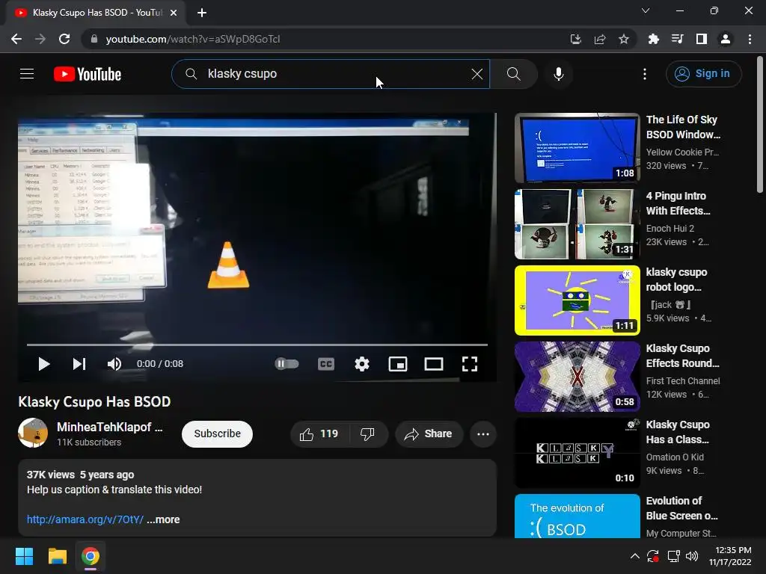Click the Sign in button

[703, 74]
